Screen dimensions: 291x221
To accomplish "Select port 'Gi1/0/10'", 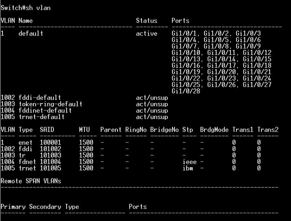I will (186, 52).
